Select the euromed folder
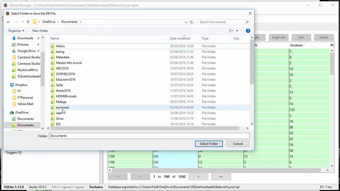Screen dimensions: 340x191 62,107
